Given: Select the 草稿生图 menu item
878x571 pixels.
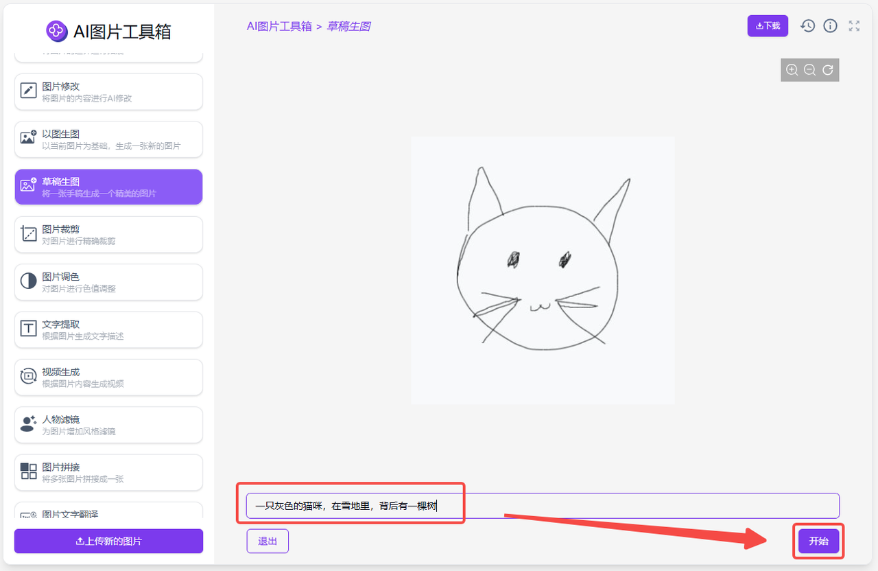Looking at the screenshot, I should [x=108, y=187].
